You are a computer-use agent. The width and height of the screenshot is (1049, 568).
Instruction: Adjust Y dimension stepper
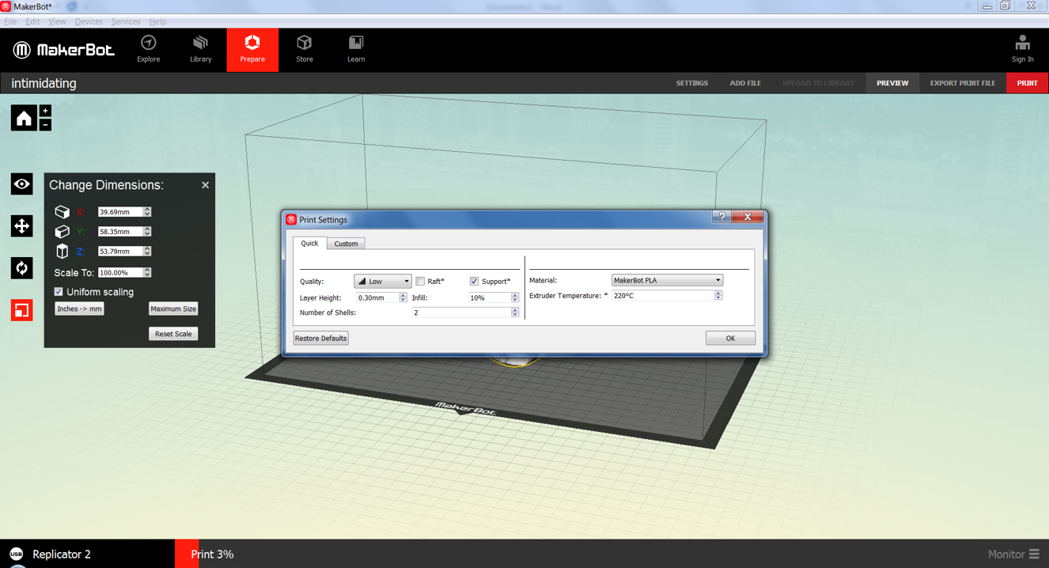147,232
